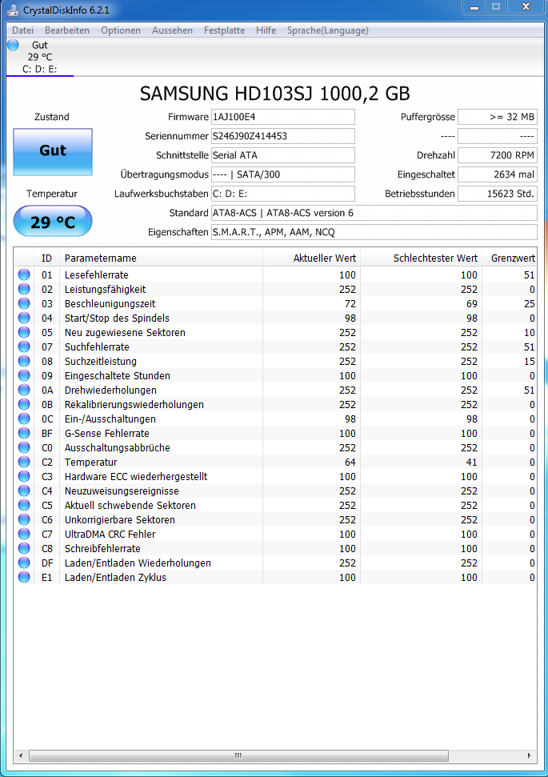Click the status orb beside Neu zugewiesene Sektoren
Viewport: 548px width, 777px height.
coord(24,332)
